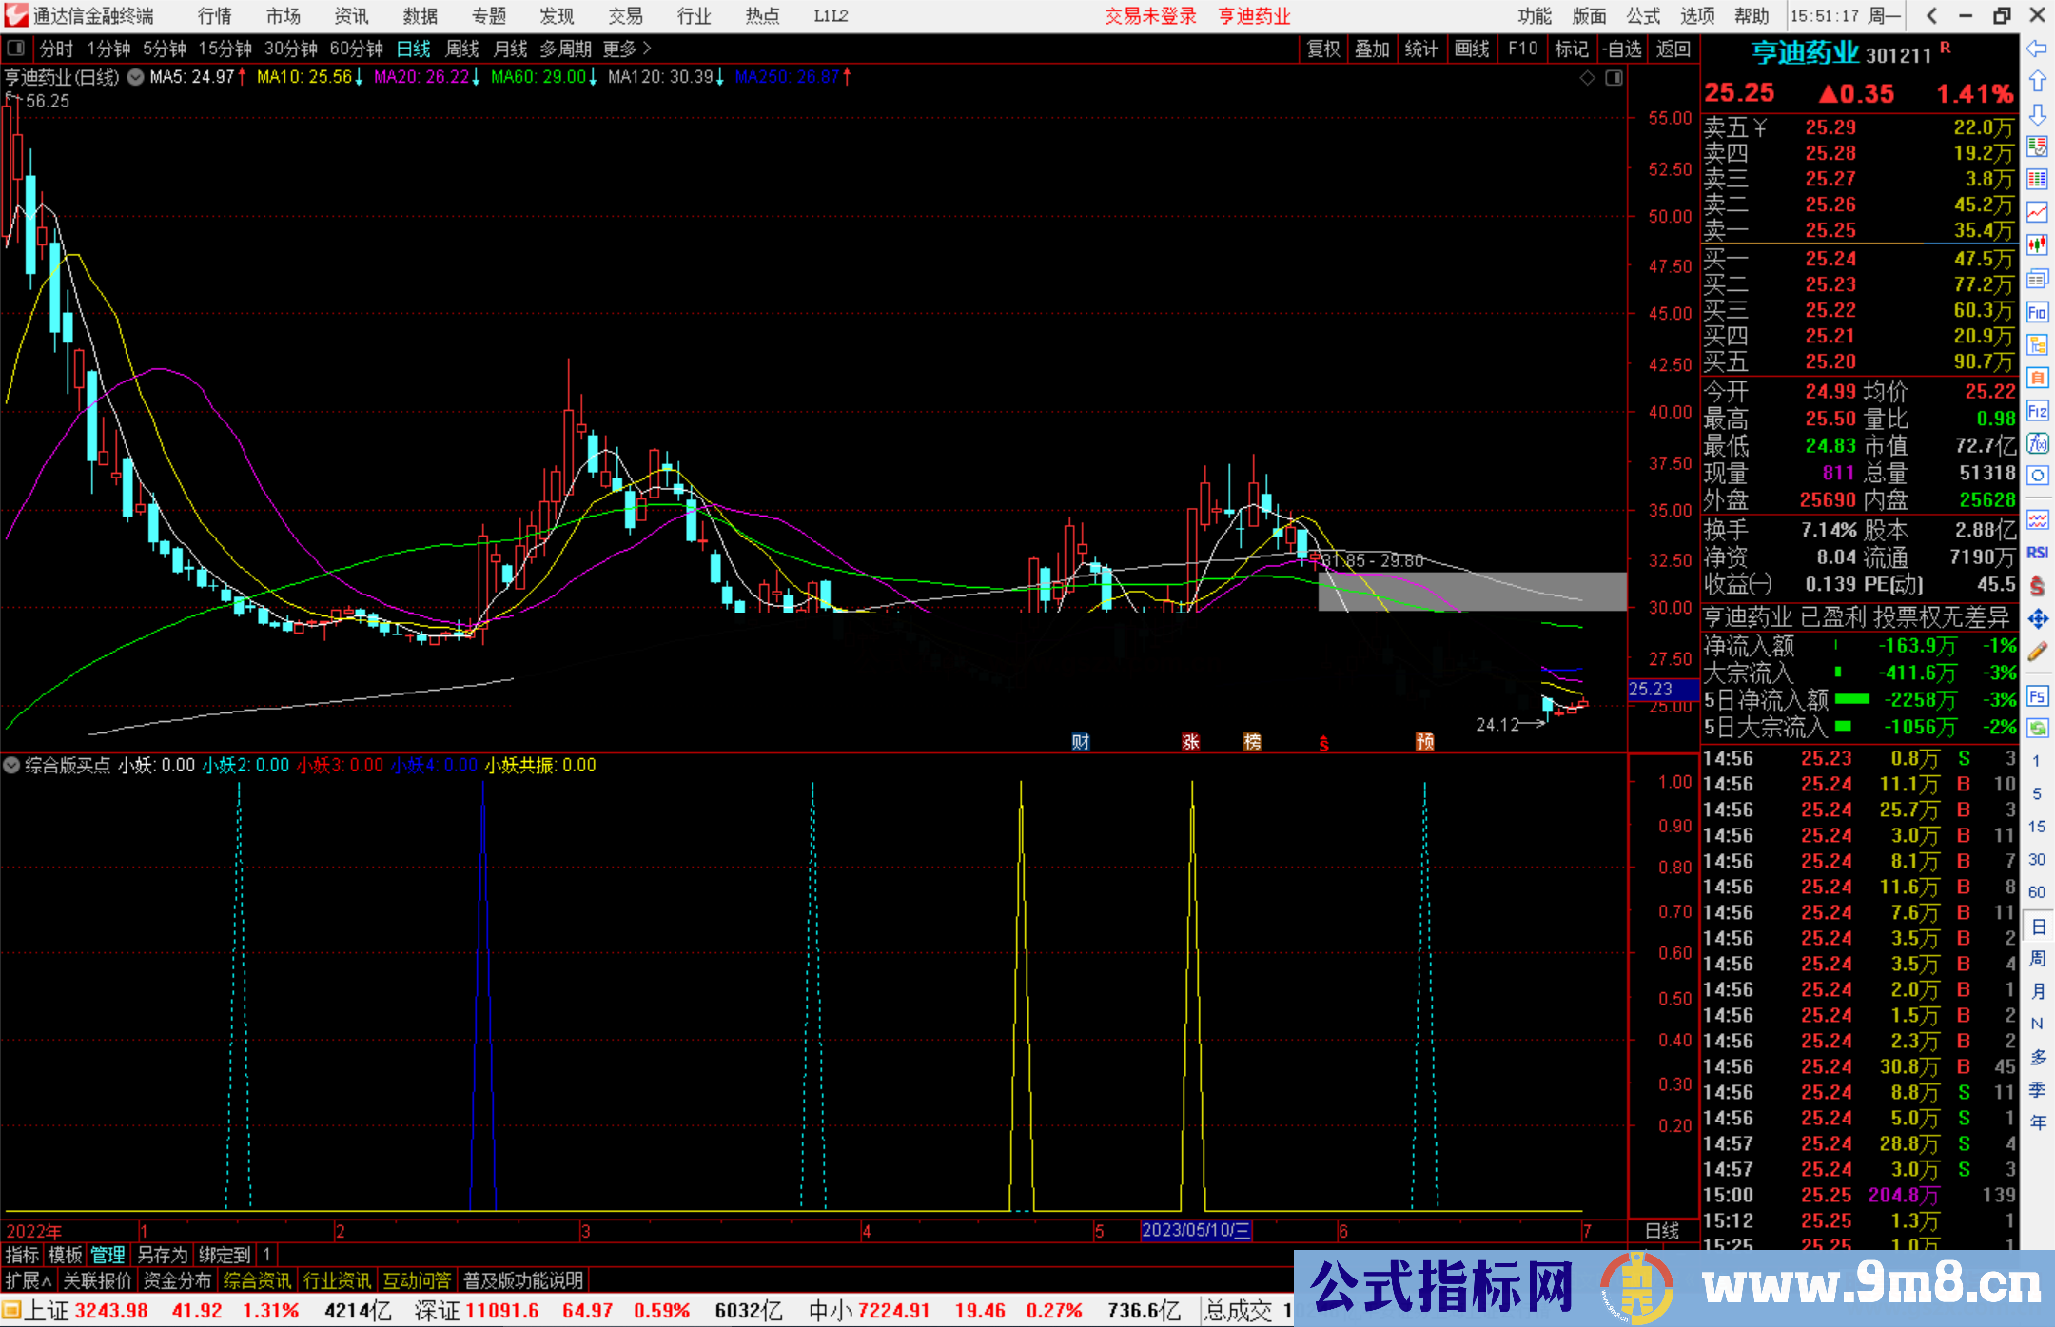Open the yellow tree structure icon

pos(2037,344)
